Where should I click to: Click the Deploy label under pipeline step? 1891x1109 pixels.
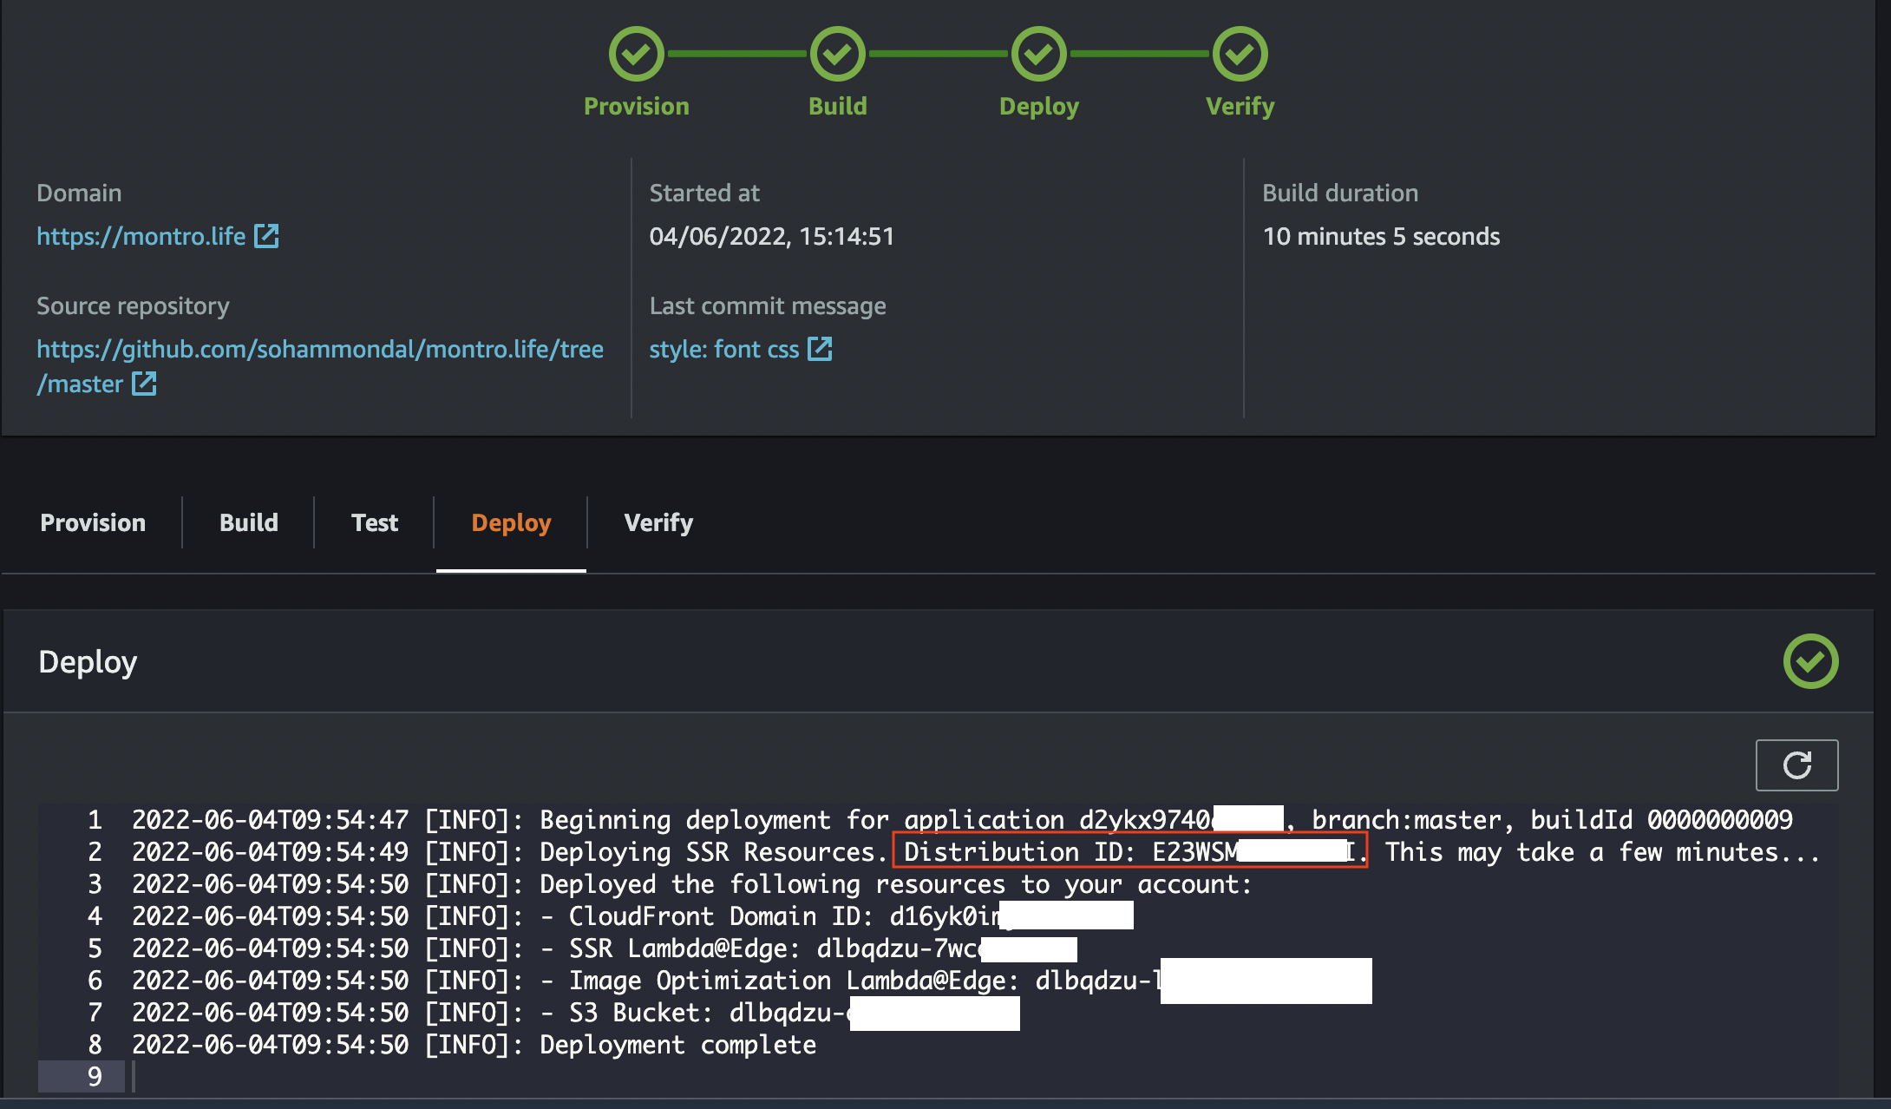(x=1038, y=106)
